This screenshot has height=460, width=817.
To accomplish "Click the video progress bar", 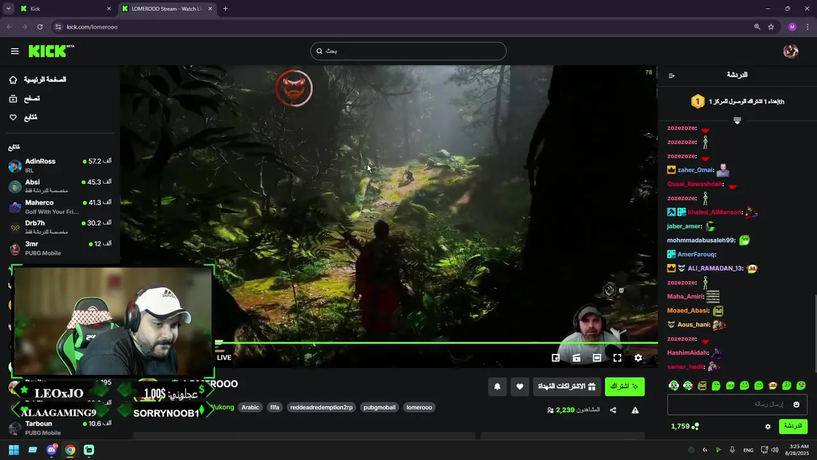I will [436, 343].
